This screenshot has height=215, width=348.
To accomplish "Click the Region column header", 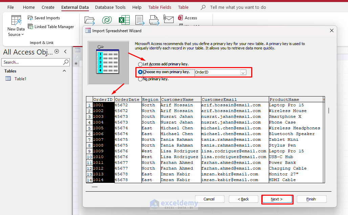I will coord(151,100).
